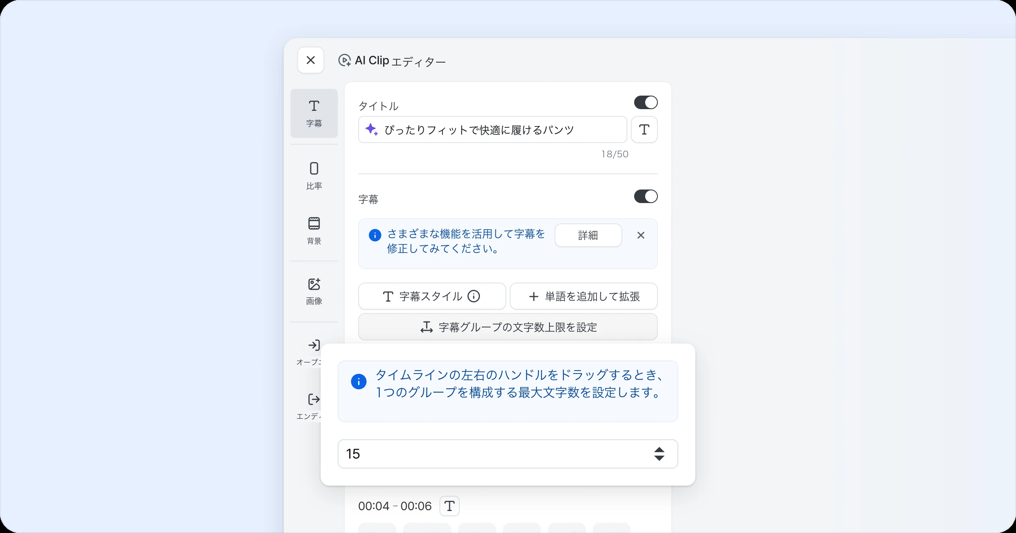Click the purple AI sparkle icon in title
Screen dimensions: 1016x533
pos(372,129)
